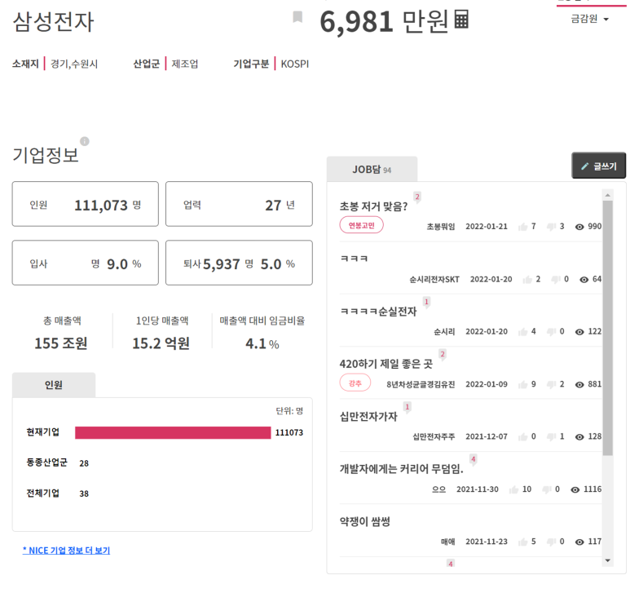
Task: Select the 인원 chart tab
Action: (x=54, y=385)
